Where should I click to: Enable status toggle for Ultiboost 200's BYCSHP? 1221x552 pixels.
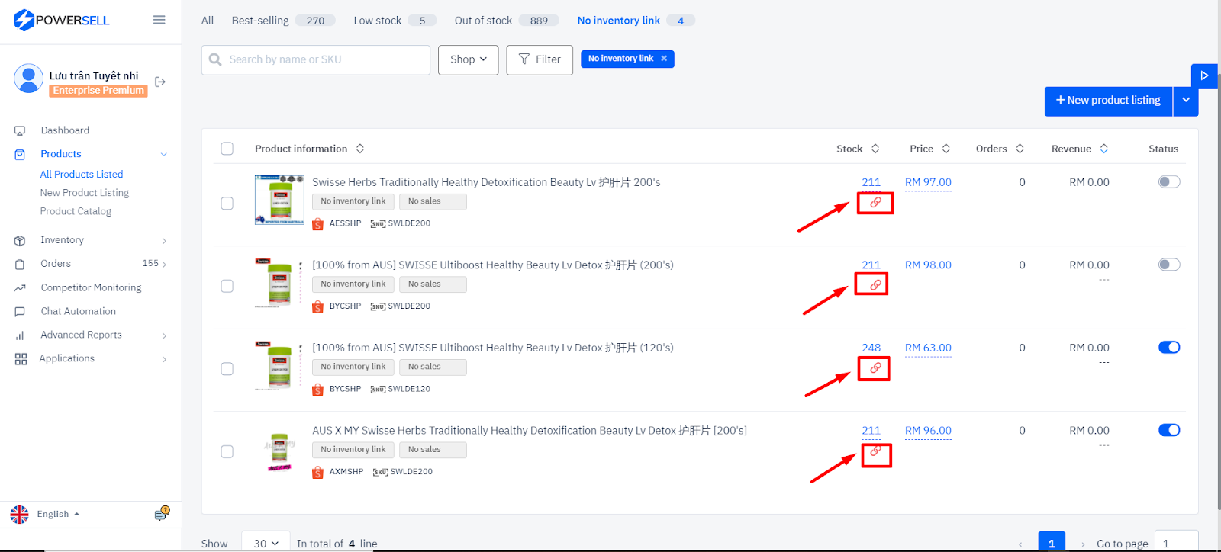[1169, 265]
